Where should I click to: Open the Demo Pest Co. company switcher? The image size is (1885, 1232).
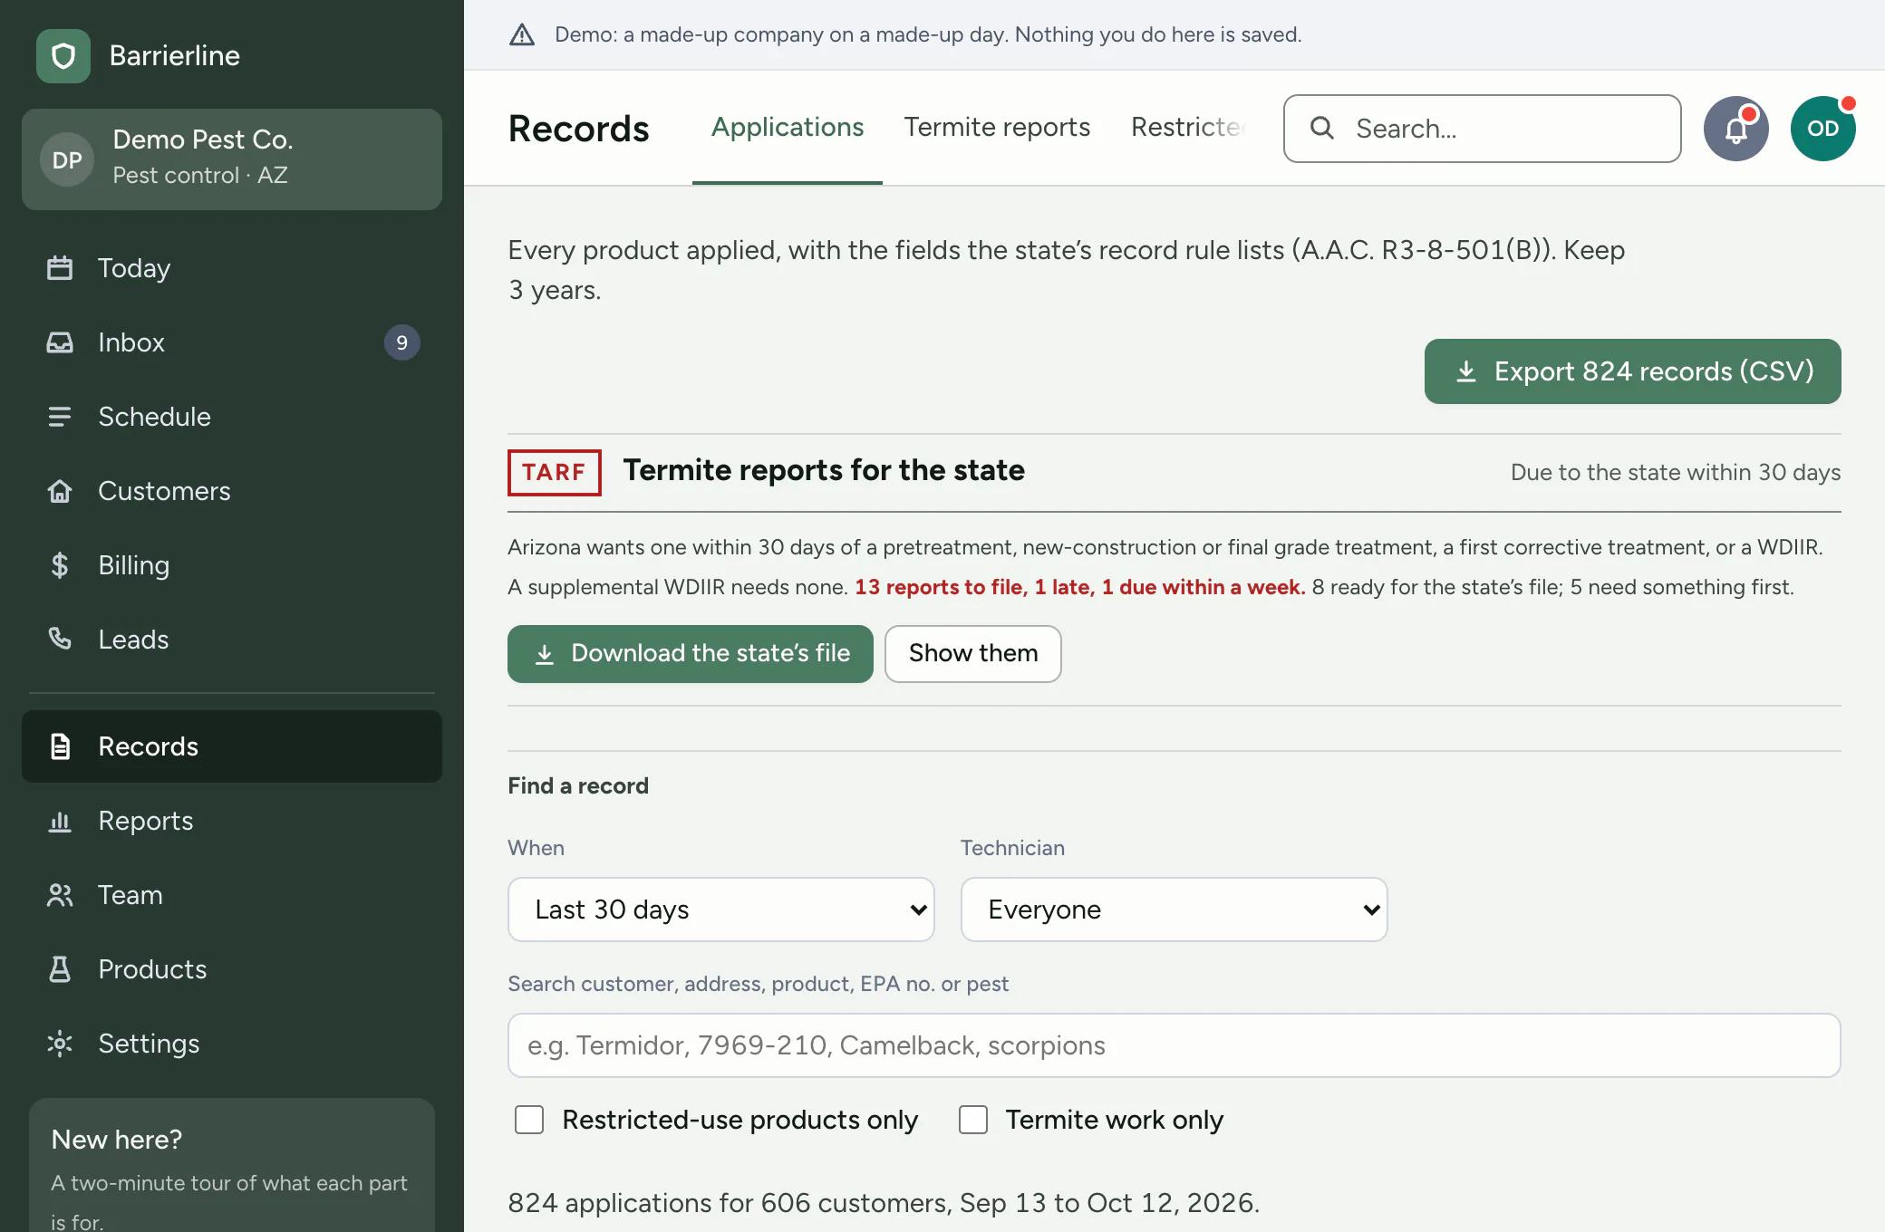click(232, 159)
